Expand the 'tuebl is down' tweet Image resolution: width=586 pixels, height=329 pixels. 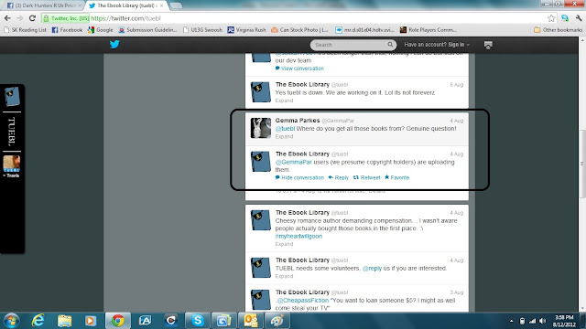(x=284, y=101)
